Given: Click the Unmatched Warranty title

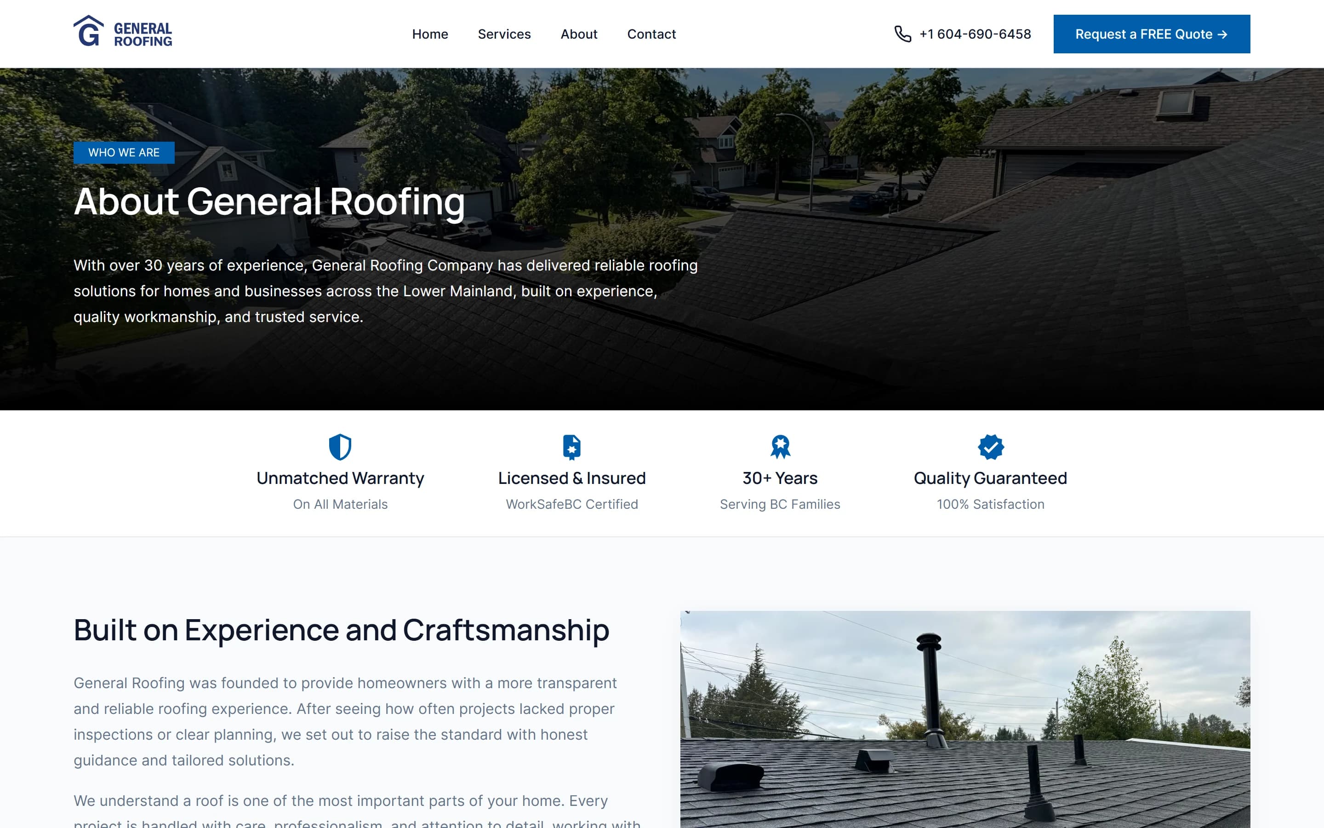Looking at the screenshot, I should (x=340, y=478).
